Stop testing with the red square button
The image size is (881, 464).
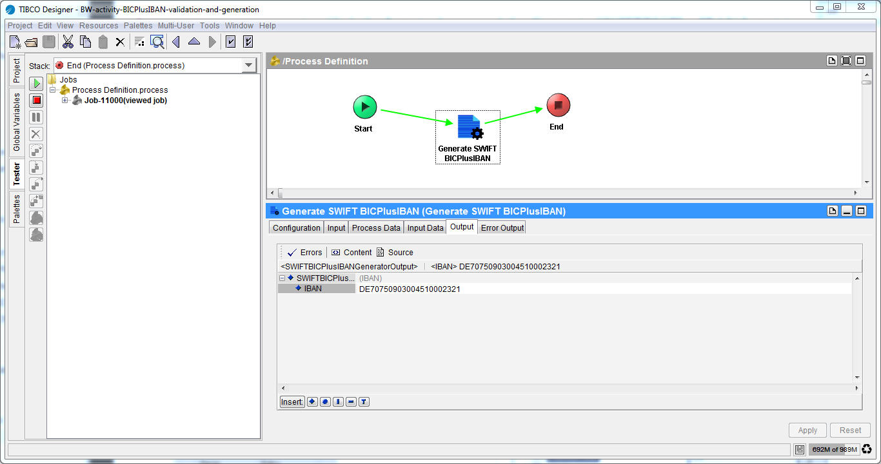[x=36, y=100]
